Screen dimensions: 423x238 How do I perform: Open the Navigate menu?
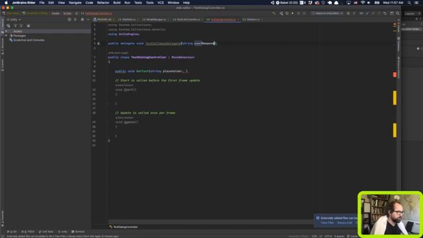pos(75,3)
